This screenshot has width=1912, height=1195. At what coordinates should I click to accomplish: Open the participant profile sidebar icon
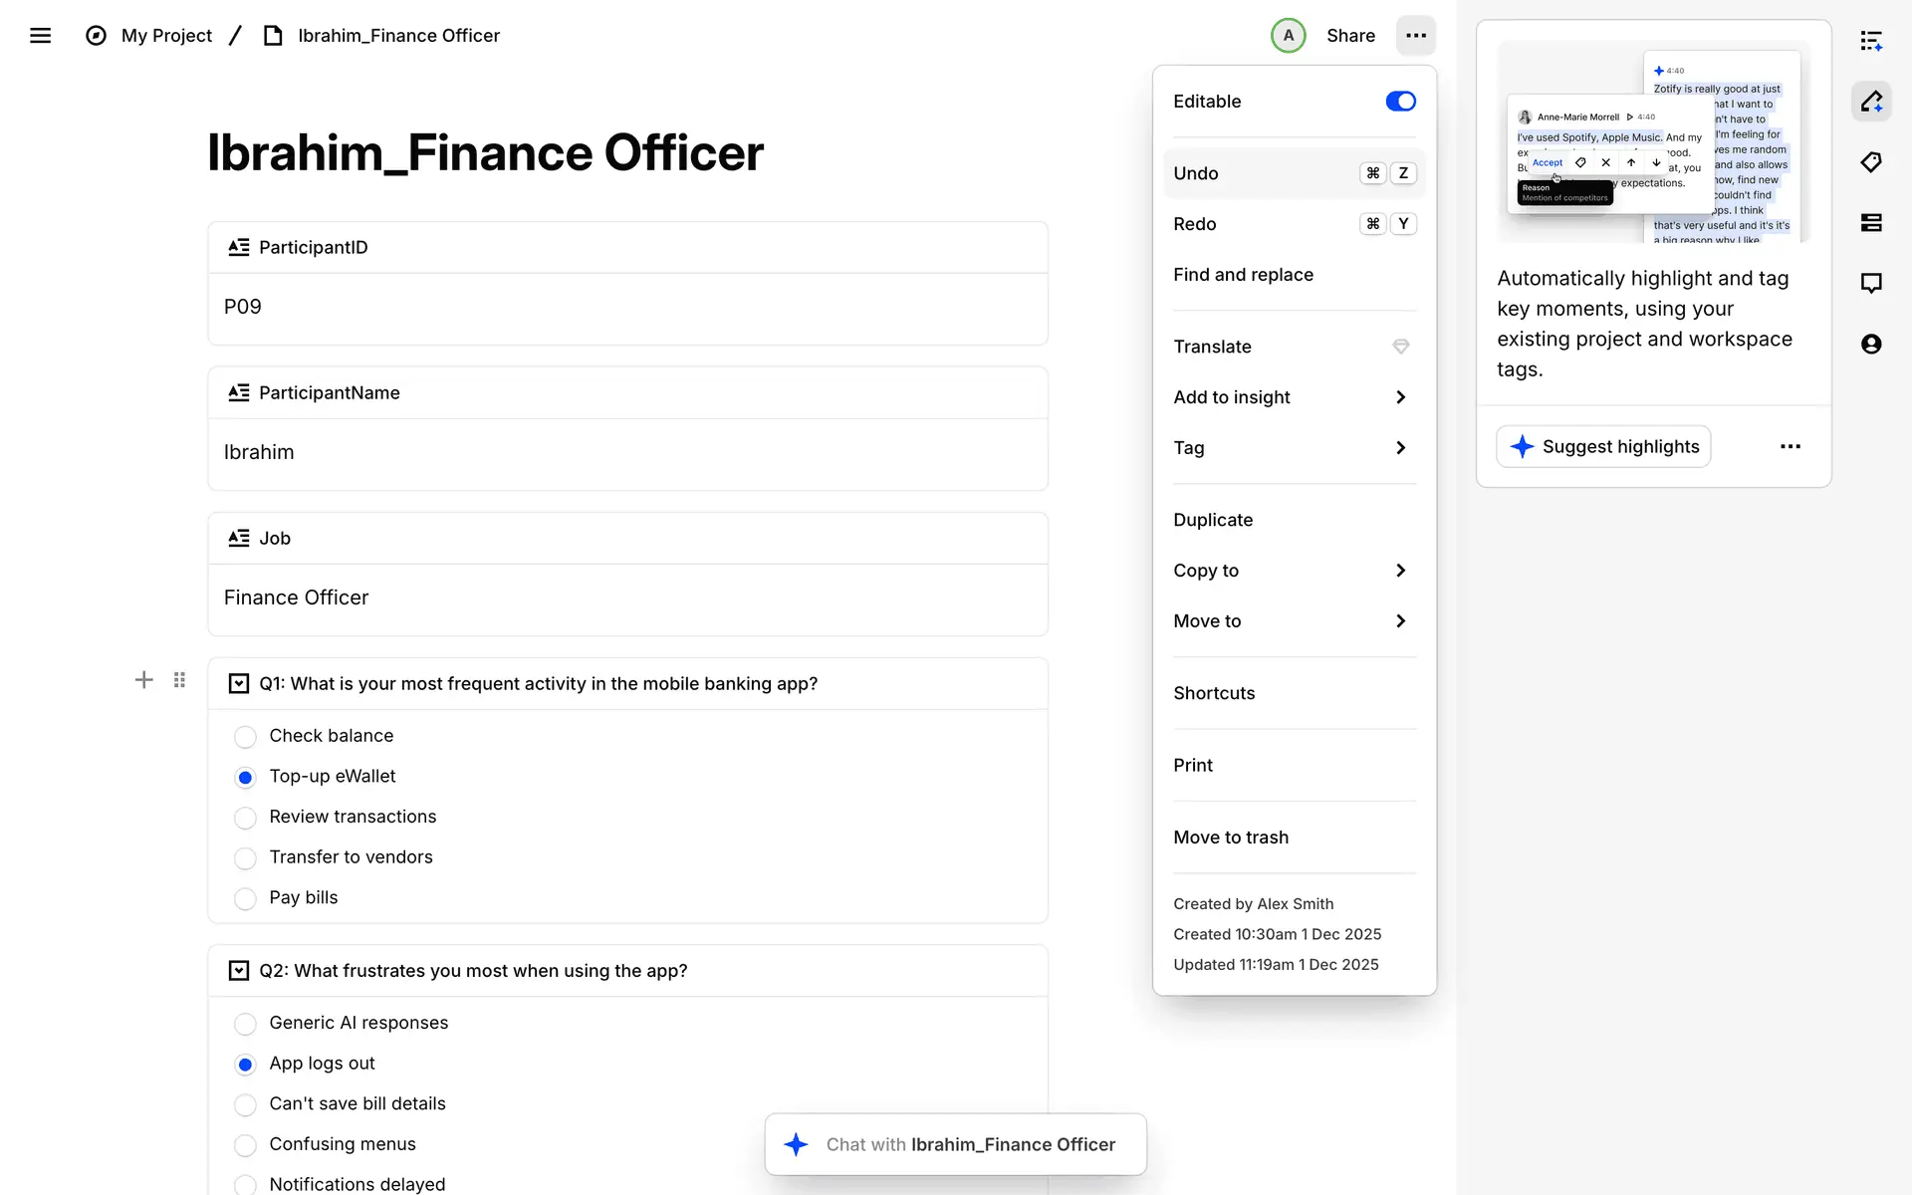tap(1871, 345)
